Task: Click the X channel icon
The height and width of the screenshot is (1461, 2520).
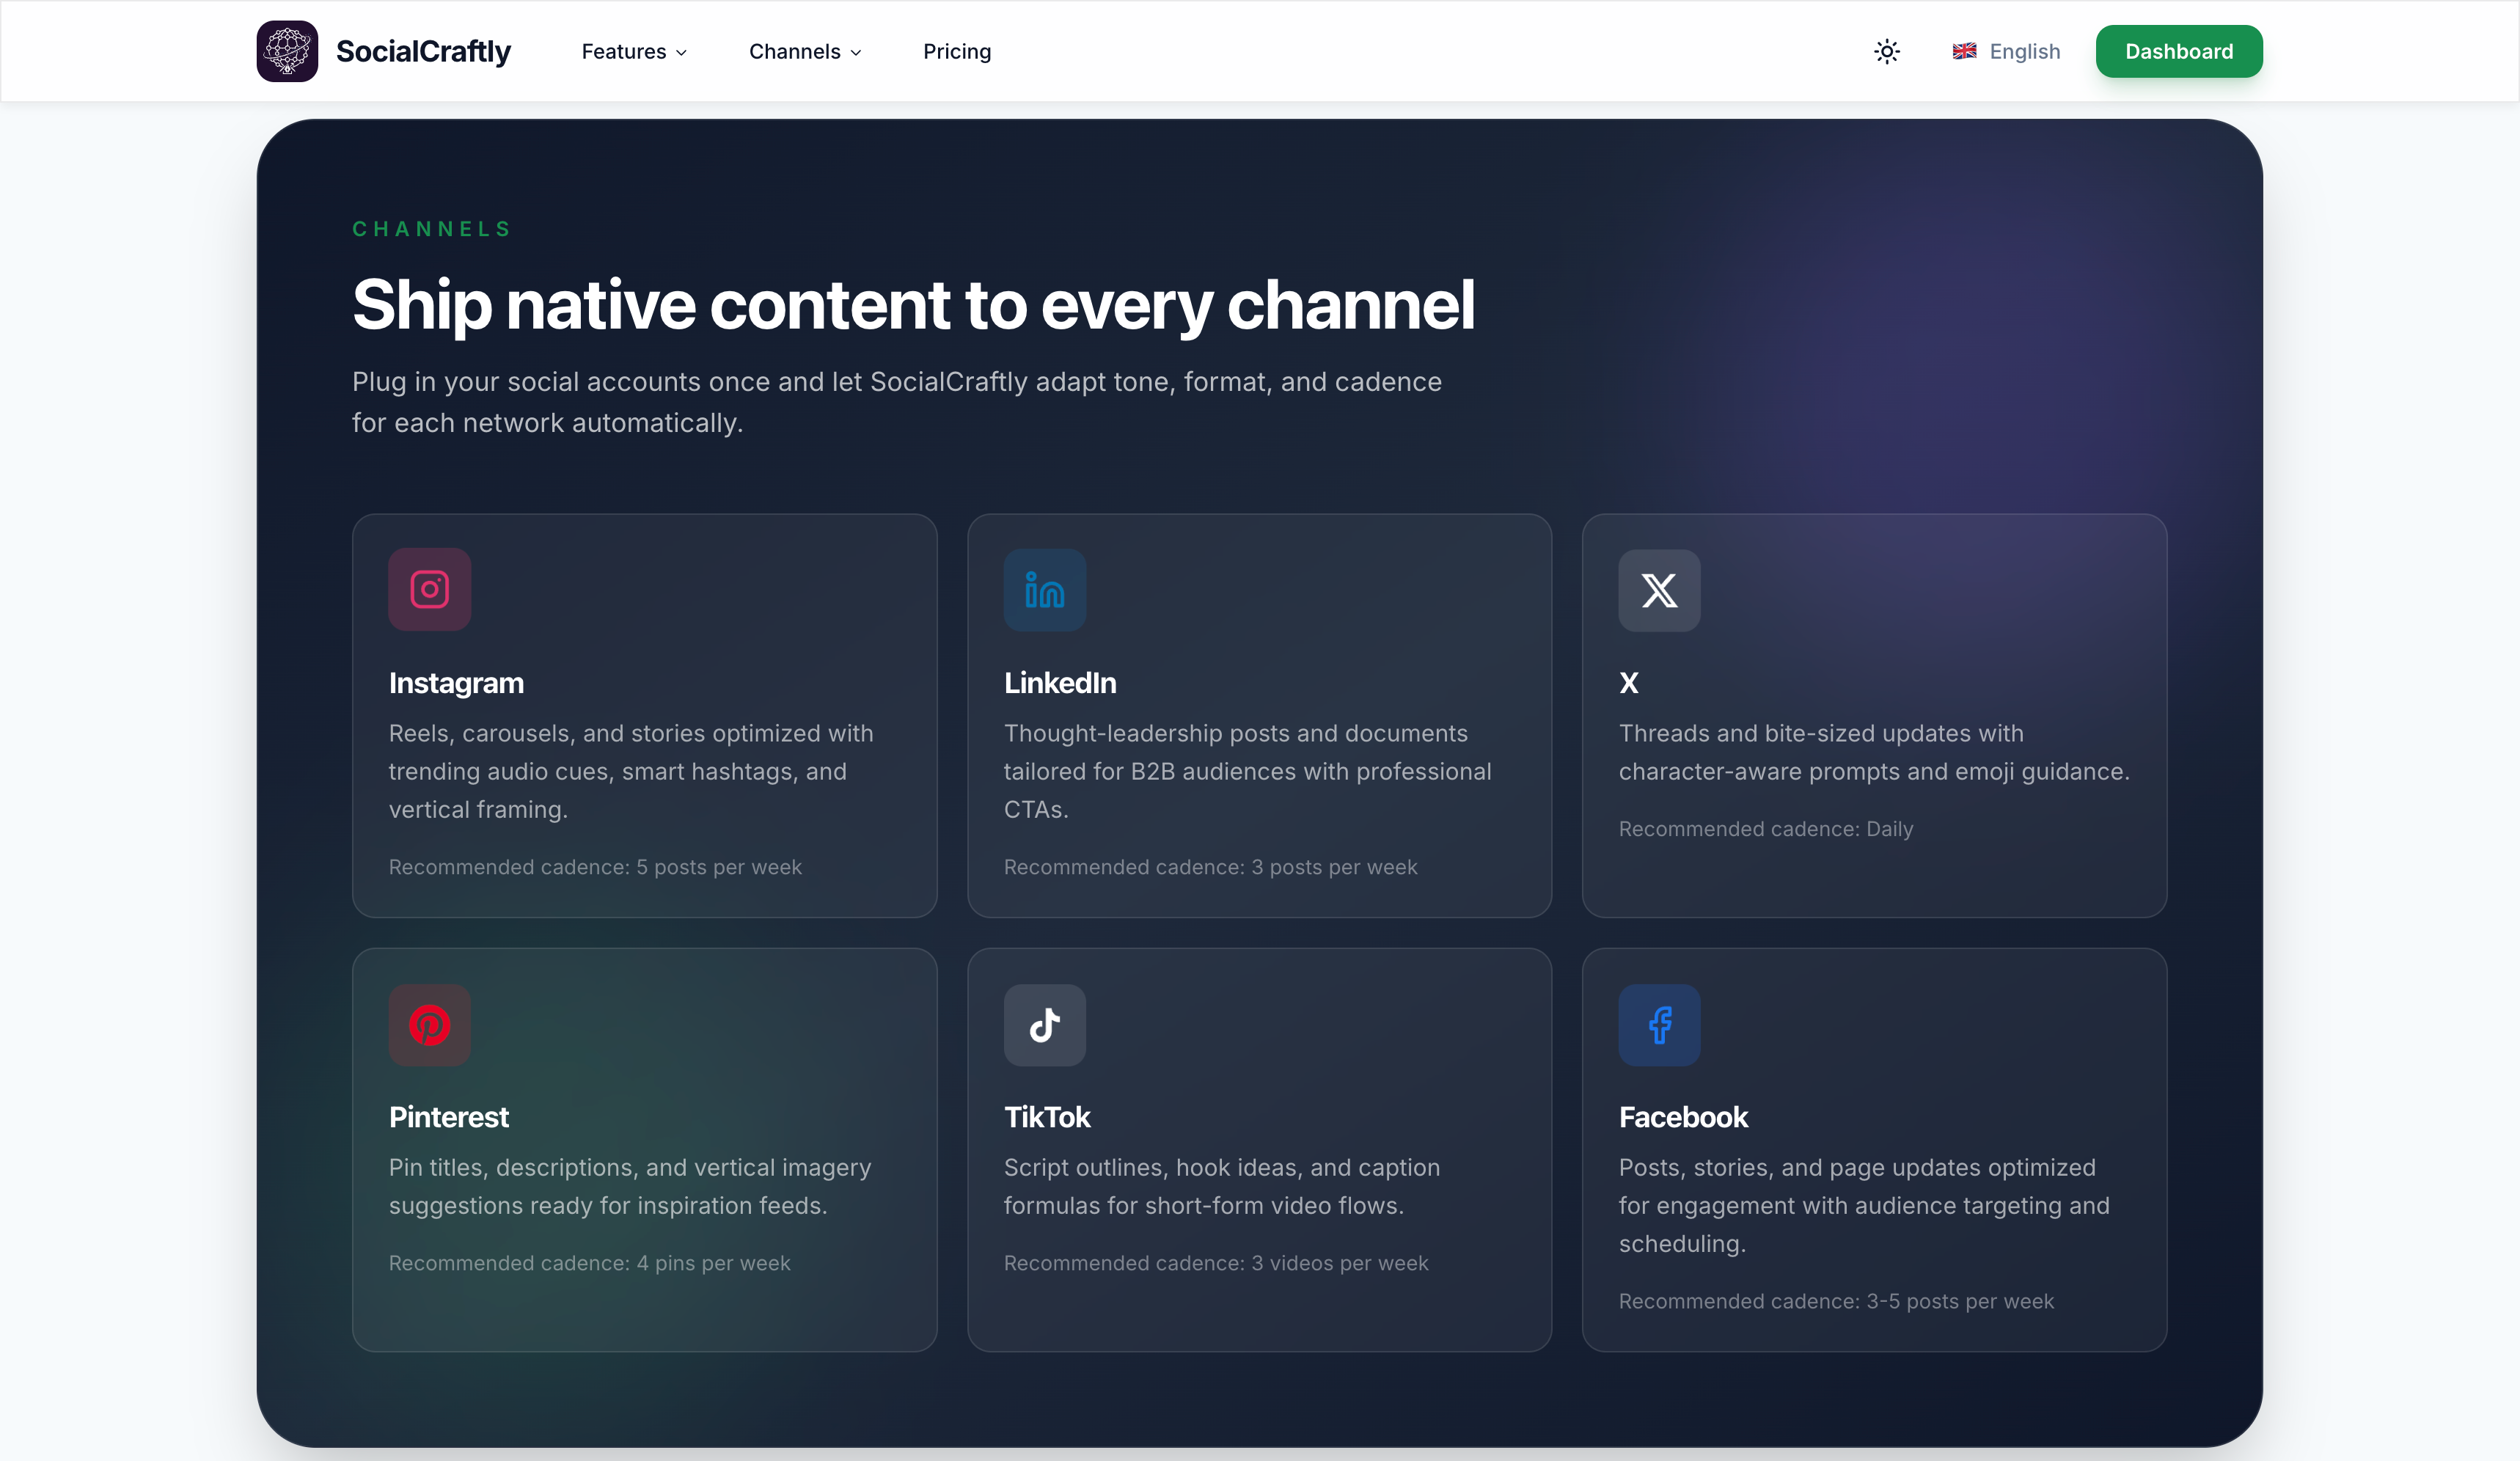Action: [x=1659, y=590]
